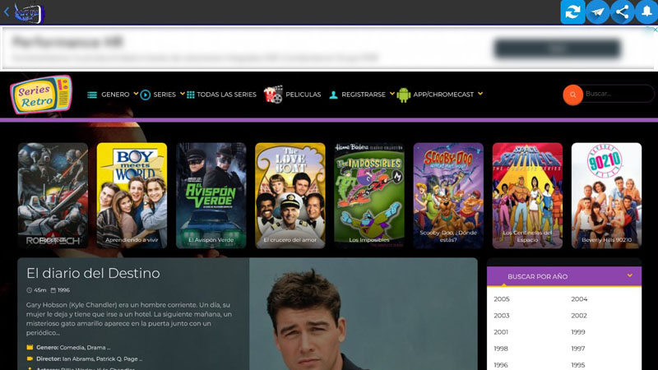
Task: Select year 1999 in year list
Action: 579,332
